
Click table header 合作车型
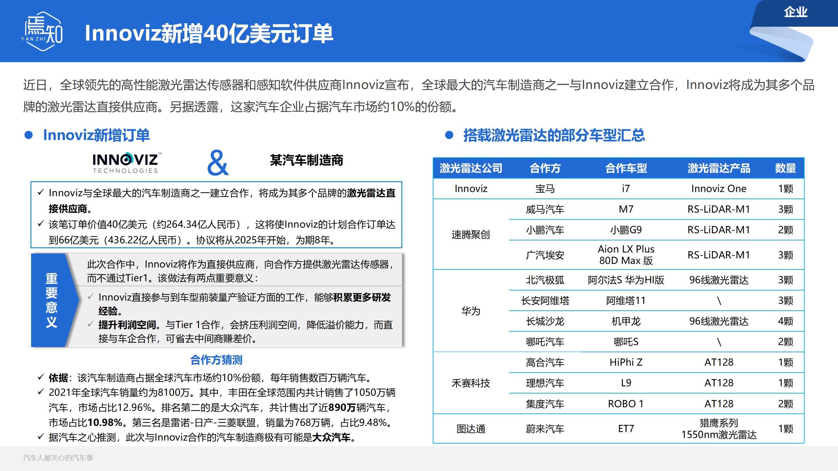[626, 168]
